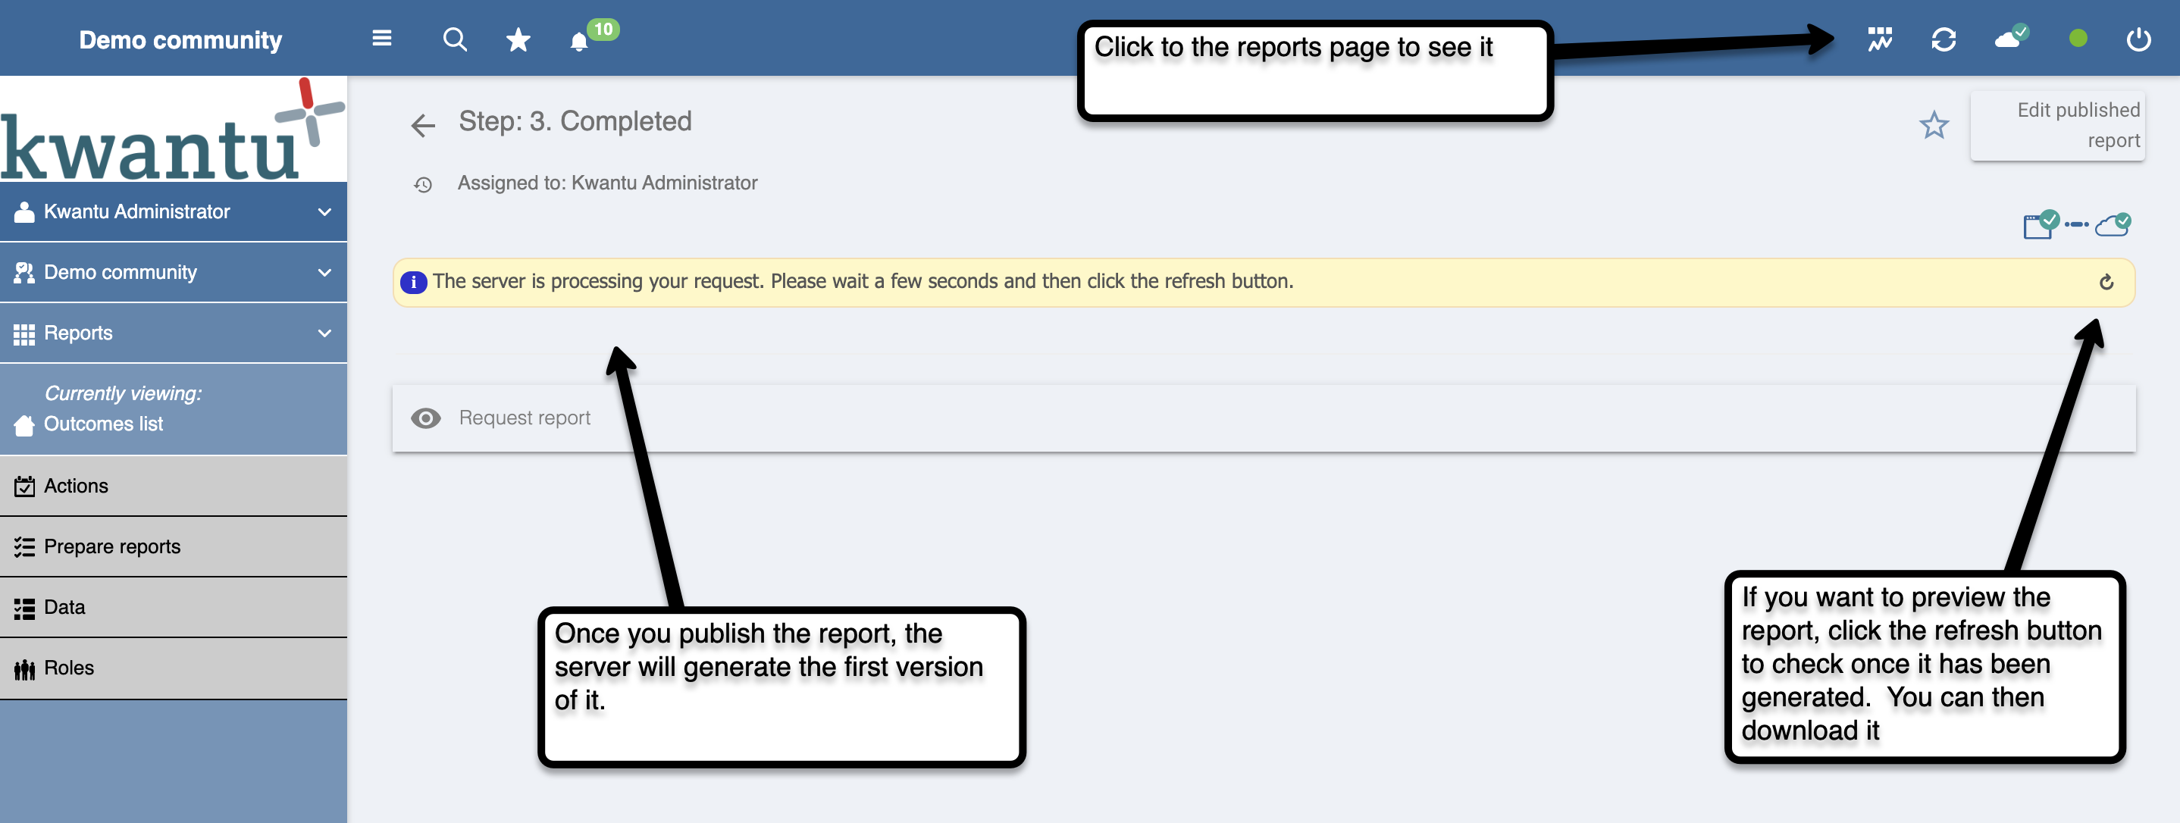Click the search magnifier icon
The height and width of the screenshot is (823, 2180).
(455, 39)
